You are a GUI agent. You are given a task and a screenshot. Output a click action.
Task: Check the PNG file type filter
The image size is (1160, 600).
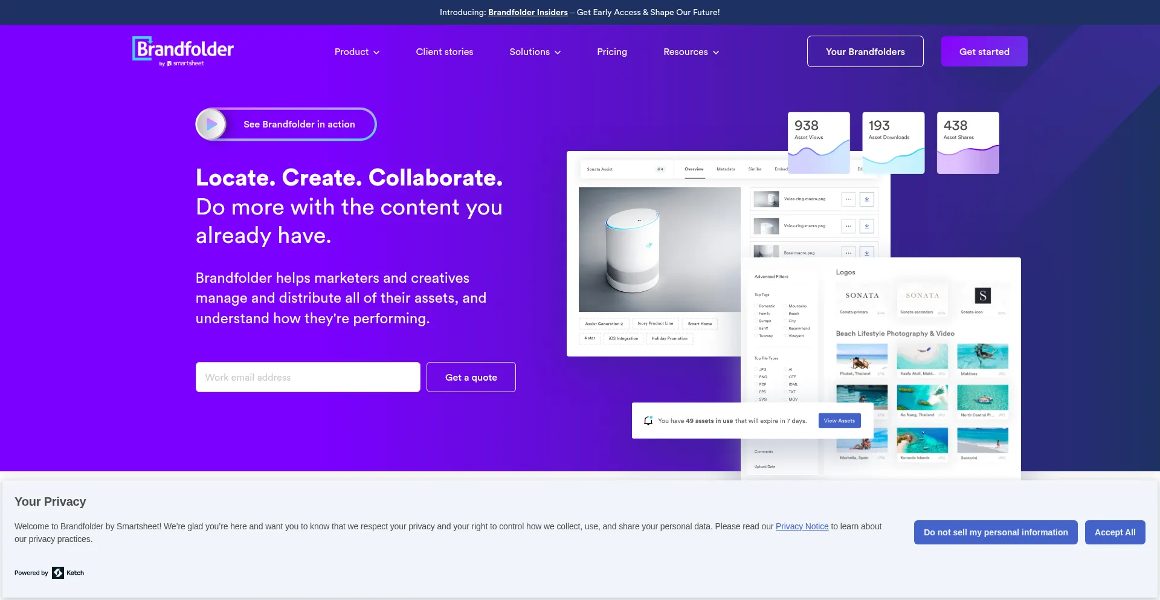point(756,377)
